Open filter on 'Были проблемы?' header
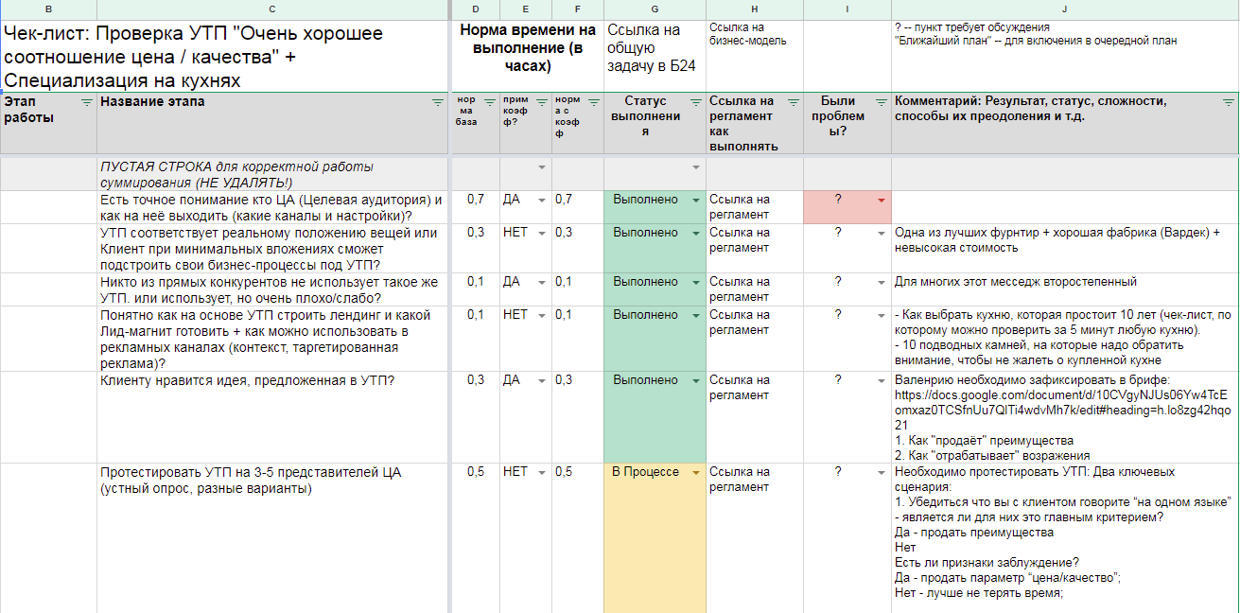The width and height of the screenshot is (1240, 613). pyautogui.click(x=882, y=102)
